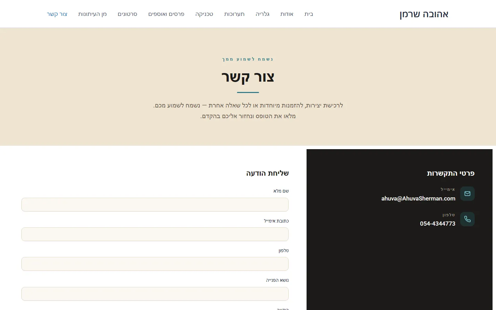This screenshot has width=496, height=310.
Task: Focus the שם מלא full name field
Action: pos(155,205)
